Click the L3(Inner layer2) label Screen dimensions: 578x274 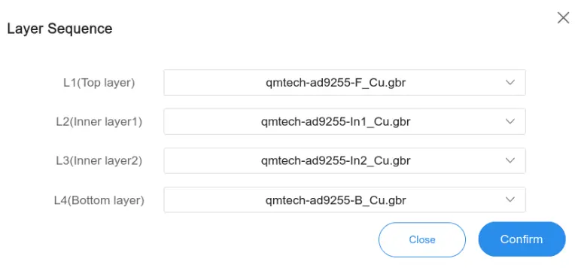[99, 161]
